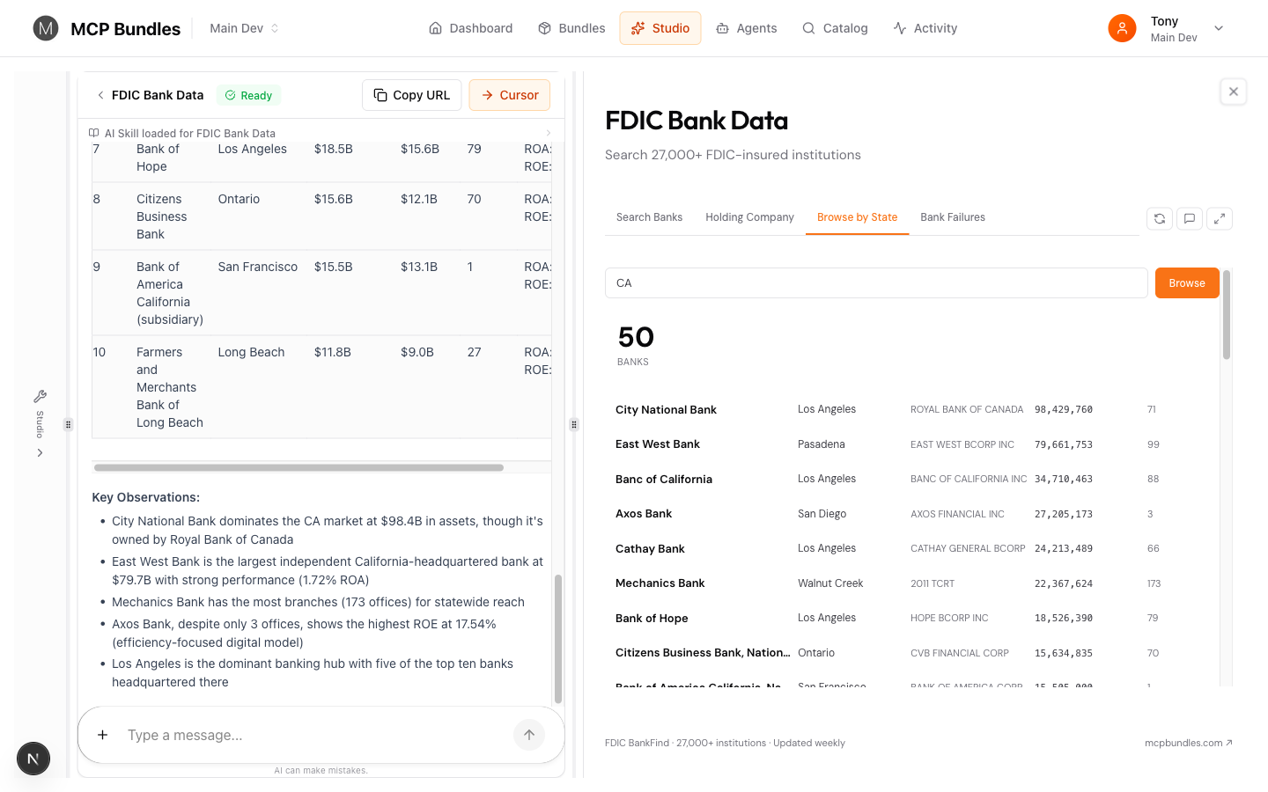Go to the Dashboard page
The image size is (1268, 792).
pos(470,28)
